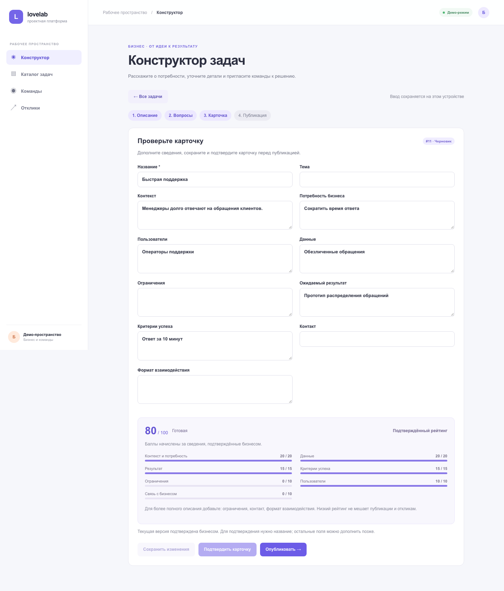Open the user avatar Б in top bar
This screenshot has height=591, width=504.
click(484, 13)
